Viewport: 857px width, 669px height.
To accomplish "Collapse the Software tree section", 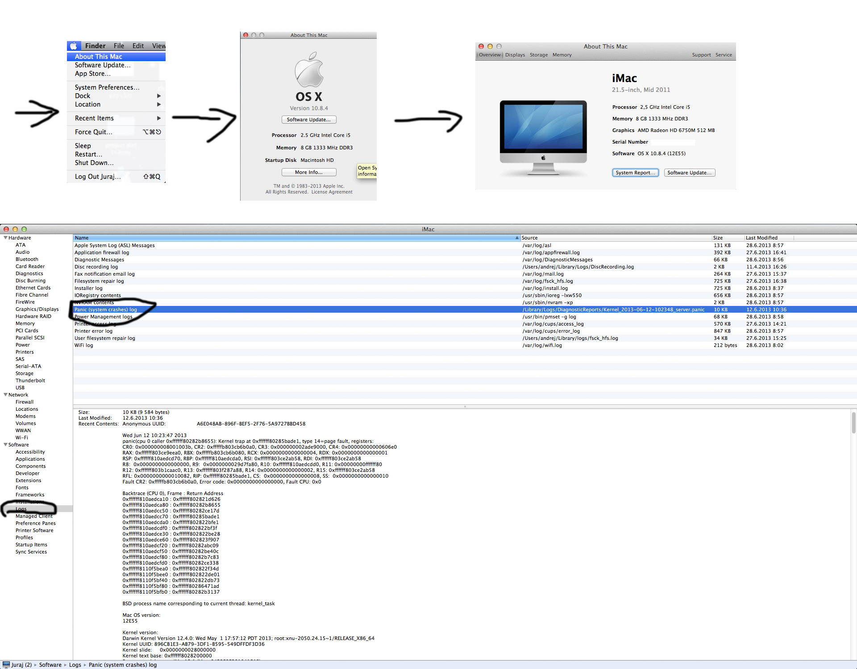I will [x=5, y=445].
